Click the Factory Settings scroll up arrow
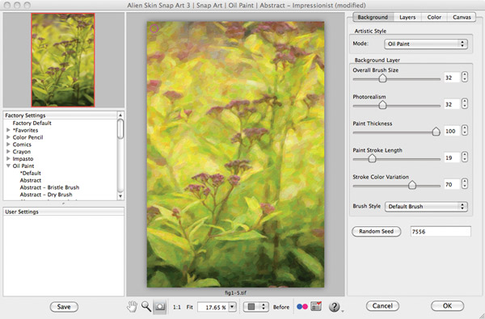Image resolution: width=485 pixels, height=319 pixels. (120, 115)
